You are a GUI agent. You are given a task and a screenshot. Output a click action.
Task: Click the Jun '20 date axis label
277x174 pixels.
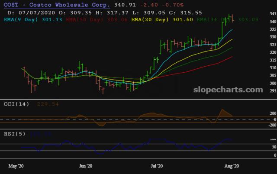point(86,166)
